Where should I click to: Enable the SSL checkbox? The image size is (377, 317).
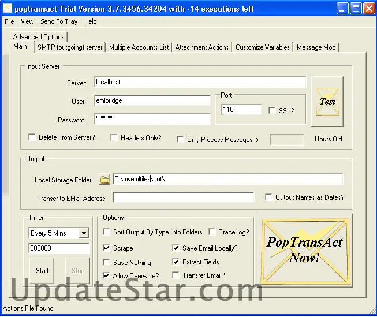click(x=272, y=110)
